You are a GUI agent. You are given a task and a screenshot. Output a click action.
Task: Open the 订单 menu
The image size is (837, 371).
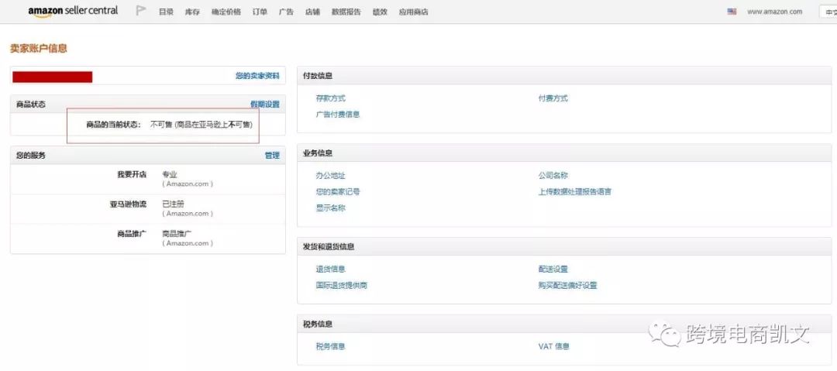(x=260, y=12)
